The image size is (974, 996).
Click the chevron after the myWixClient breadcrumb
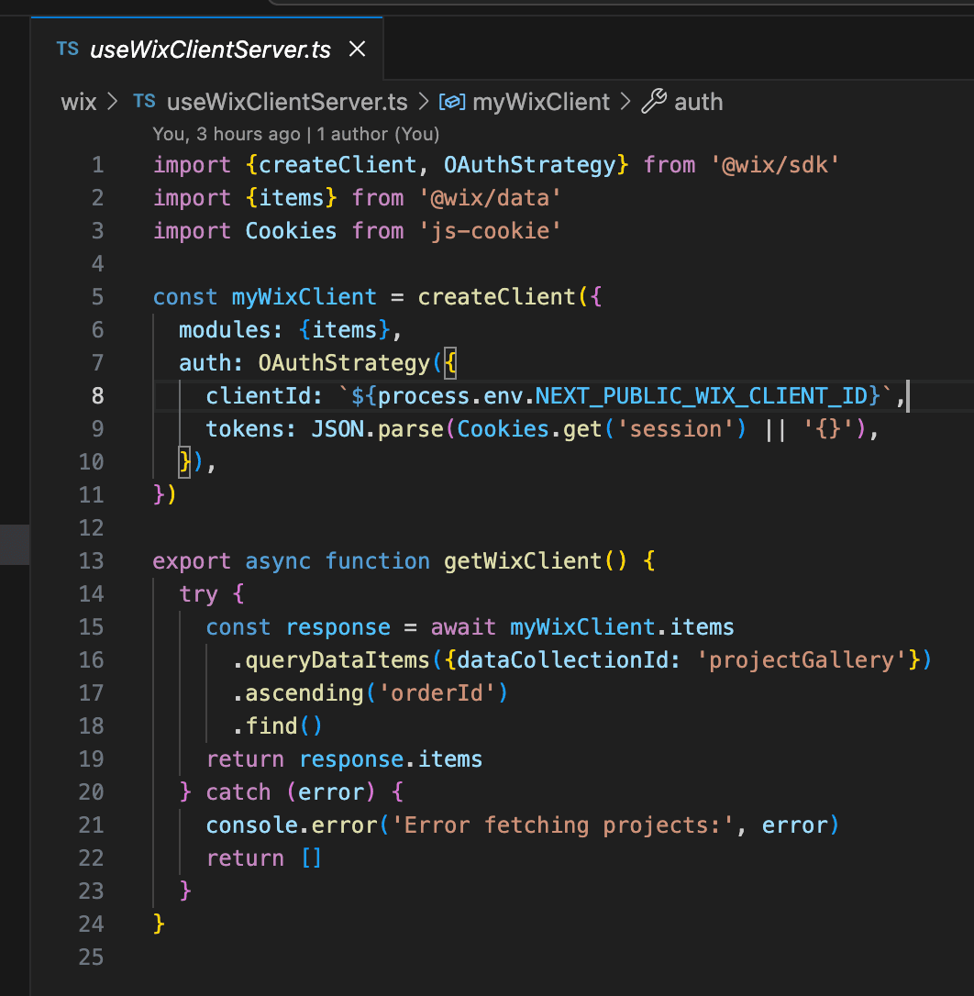point(625,102)
